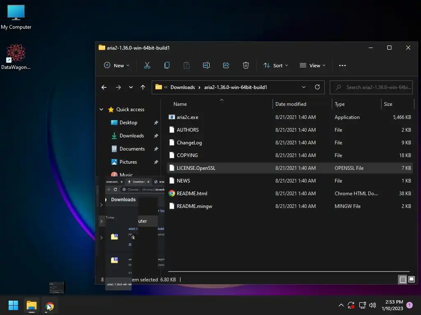Viewport: 421px width, 315px height.
Task: Click the Cut scissors icon
Action: point(147,65)
